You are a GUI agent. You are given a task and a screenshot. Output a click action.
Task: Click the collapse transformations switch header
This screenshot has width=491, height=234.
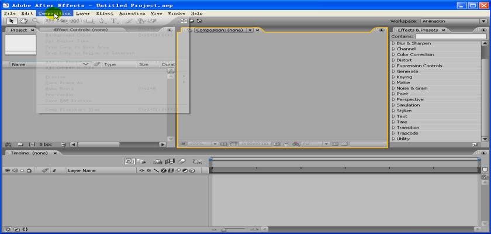(x=148, y=170)
